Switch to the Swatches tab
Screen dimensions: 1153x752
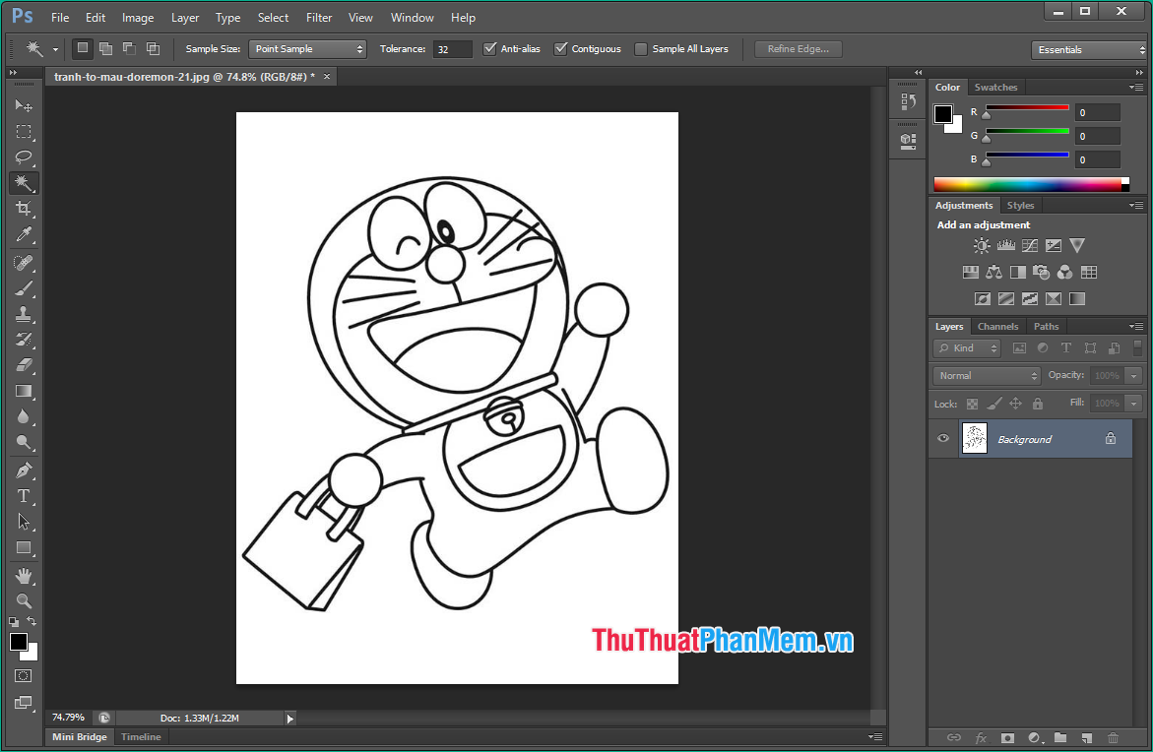point(995,87)
